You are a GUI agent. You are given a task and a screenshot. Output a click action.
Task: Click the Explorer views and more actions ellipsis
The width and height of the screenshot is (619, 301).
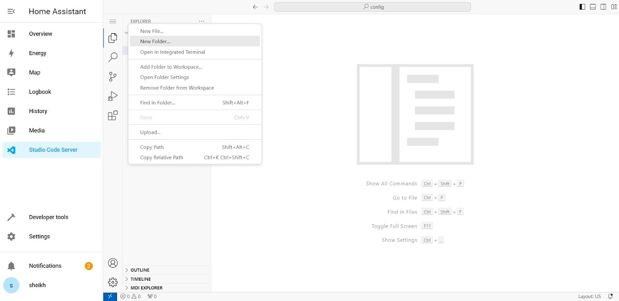(202, 21)
